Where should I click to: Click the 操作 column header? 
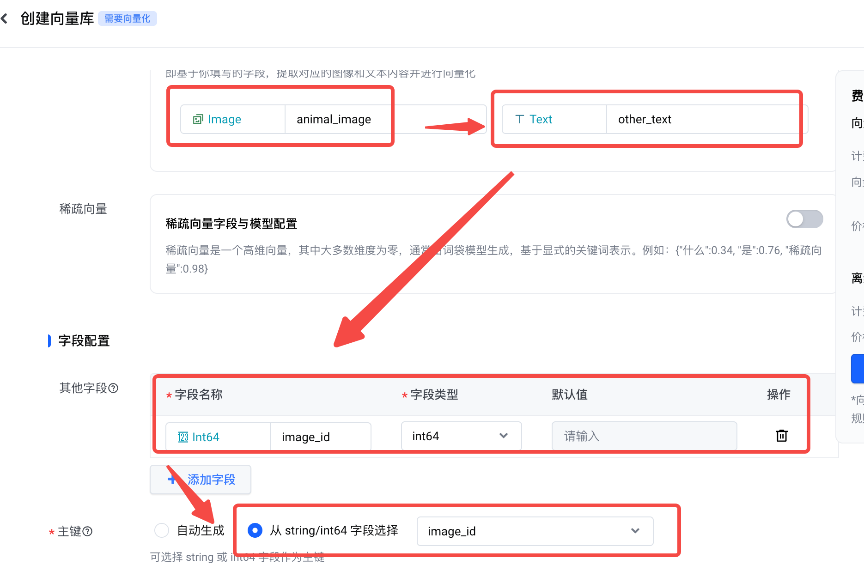coord(779,395)
